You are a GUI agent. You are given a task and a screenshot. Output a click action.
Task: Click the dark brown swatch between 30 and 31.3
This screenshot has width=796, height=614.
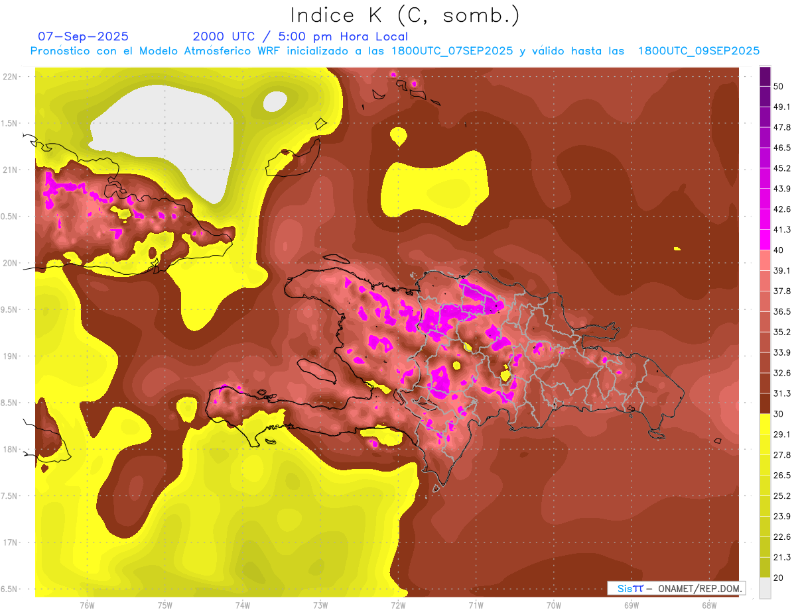click(x=765, y=404)
